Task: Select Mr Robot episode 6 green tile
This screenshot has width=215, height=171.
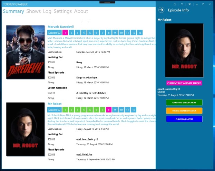Action: [x=96, y=110]
